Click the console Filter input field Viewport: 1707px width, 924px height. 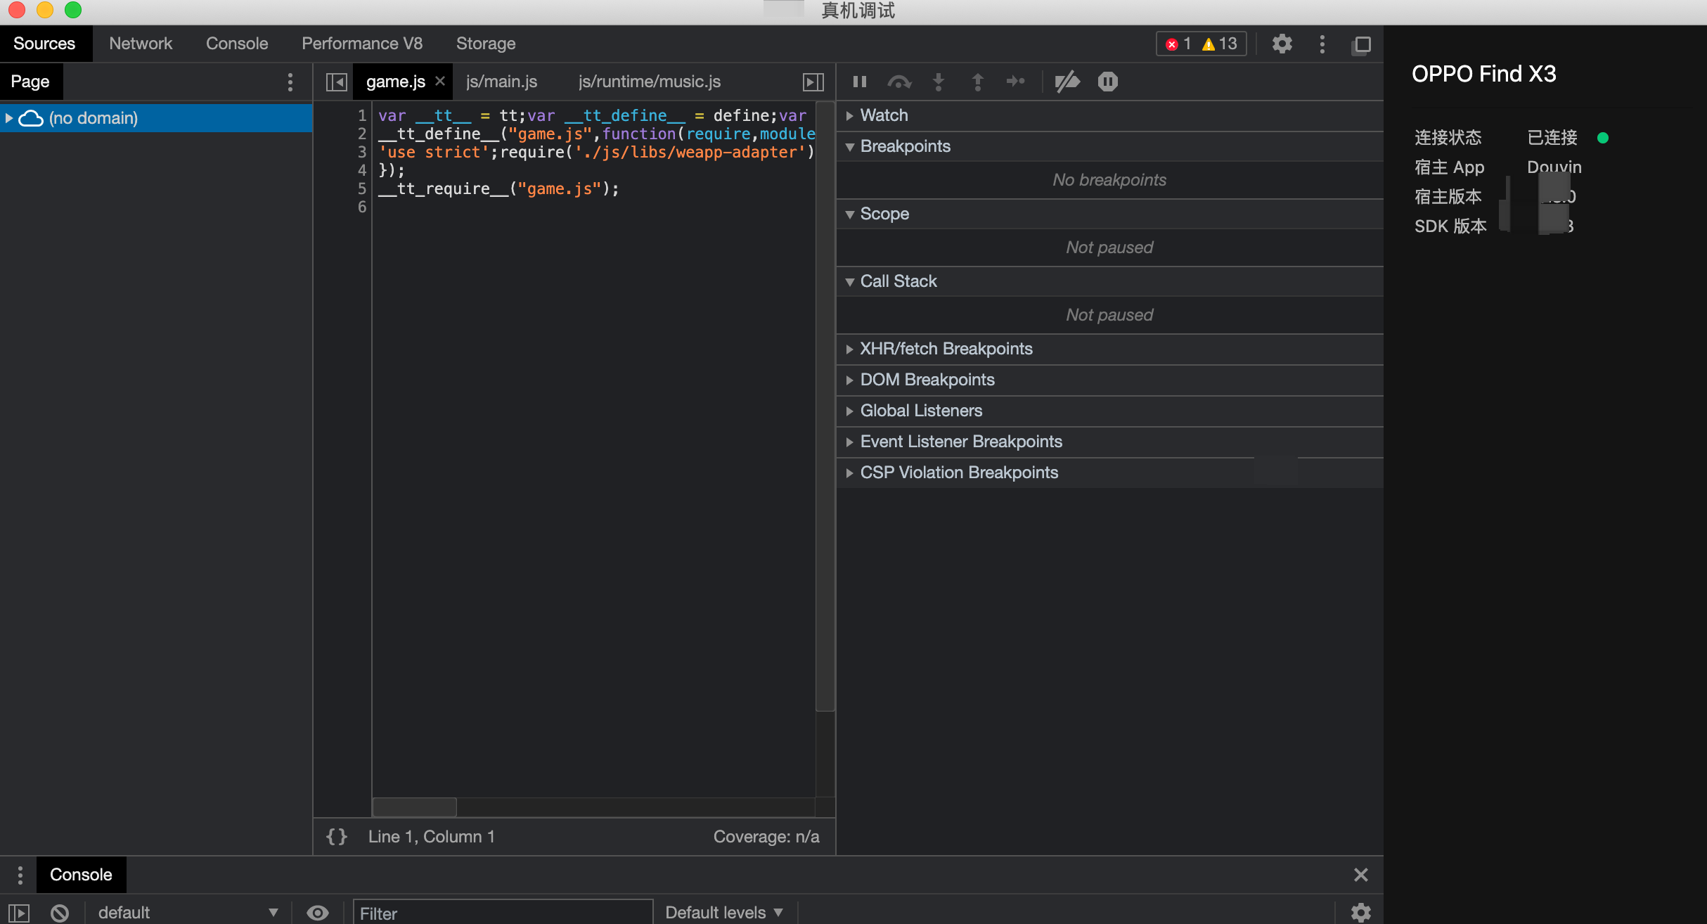tap(503, 913)
